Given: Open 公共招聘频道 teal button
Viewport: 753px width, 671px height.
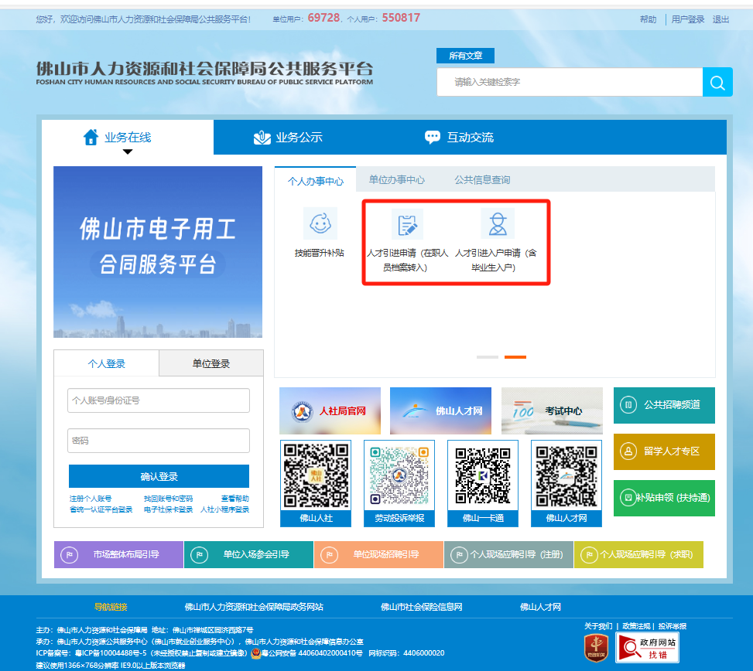Looking at the screenshot, I should (664, 405).
